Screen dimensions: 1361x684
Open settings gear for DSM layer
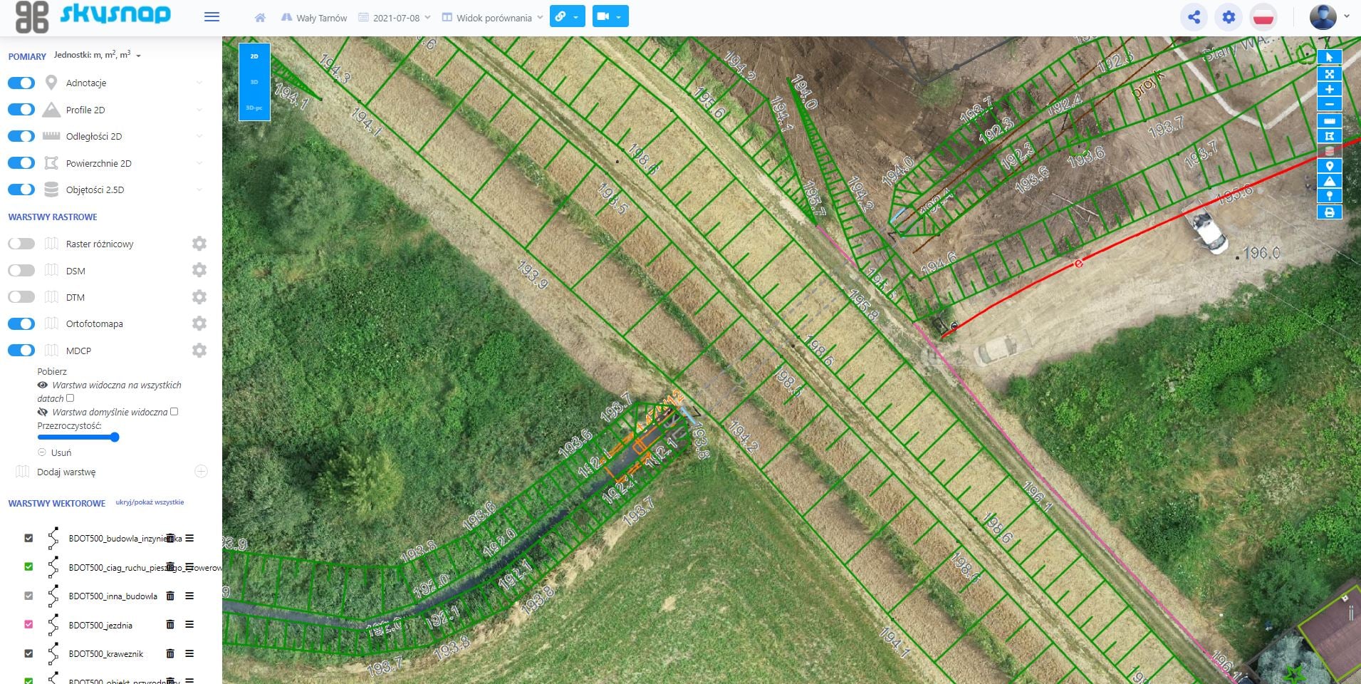[199, 270]
